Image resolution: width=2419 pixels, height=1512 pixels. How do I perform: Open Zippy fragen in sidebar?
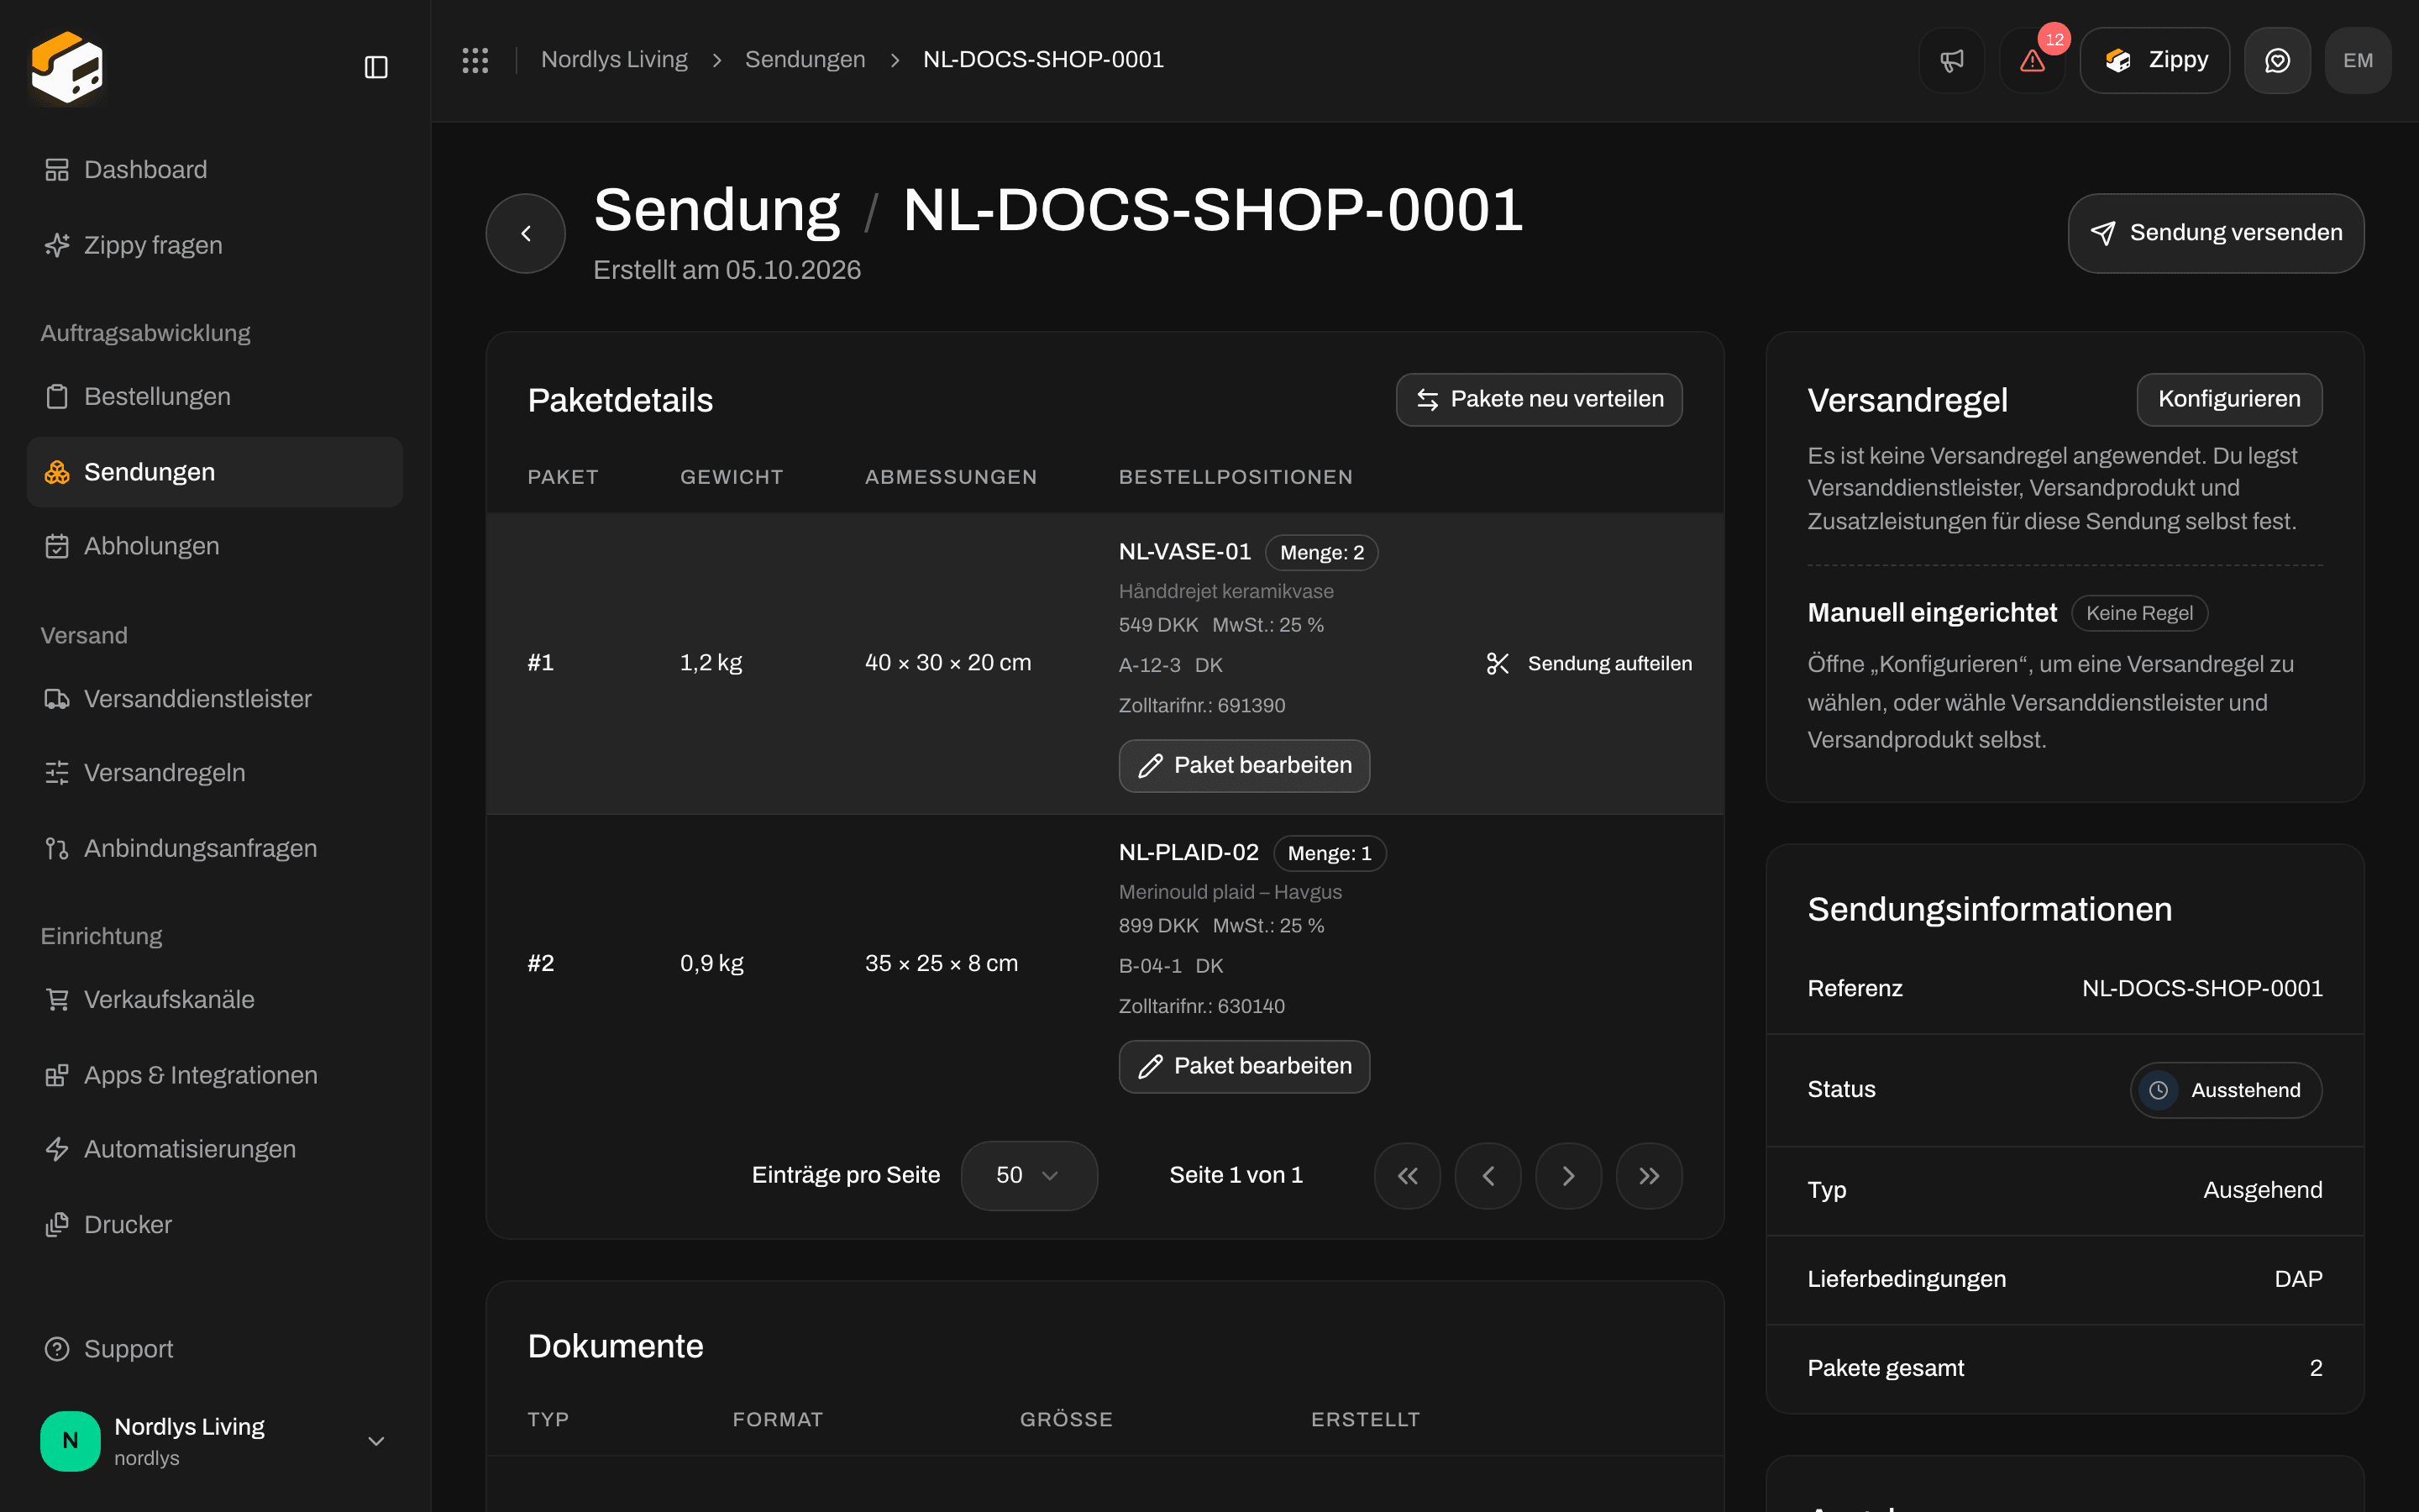click(x=215, y=245)
